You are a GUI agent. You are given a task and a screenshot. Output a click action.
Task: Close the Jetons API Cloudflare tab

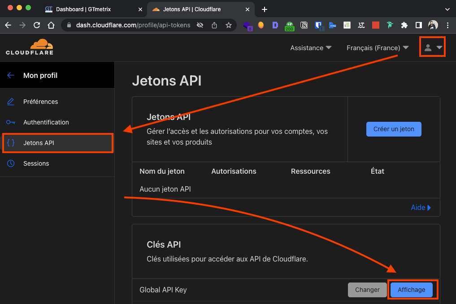tap(248, 9)
